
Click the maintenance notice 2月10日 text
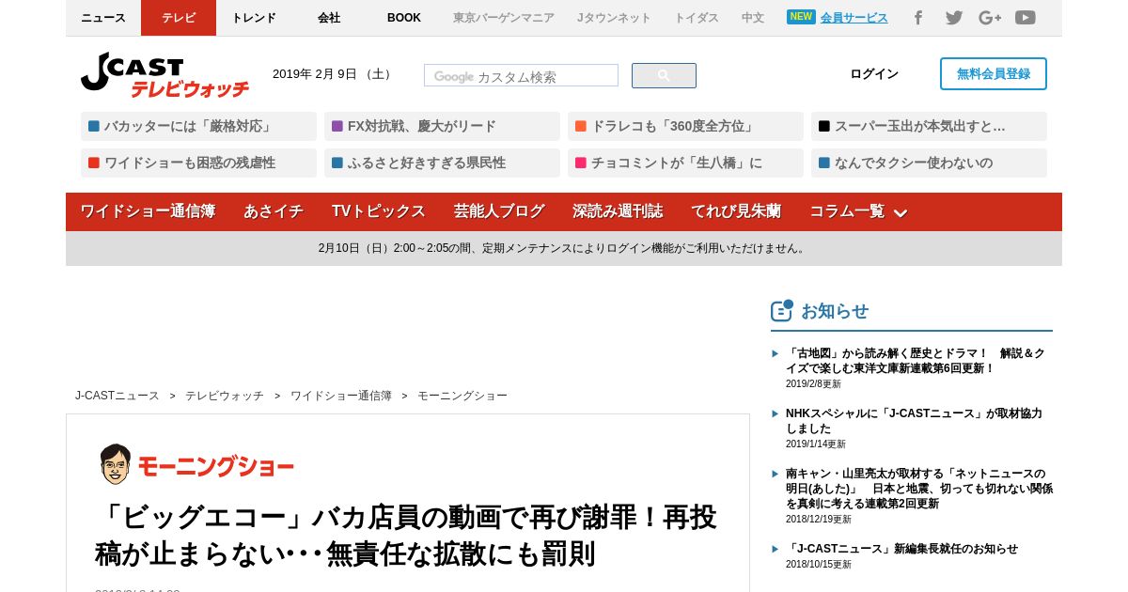(x=563, y=248)
